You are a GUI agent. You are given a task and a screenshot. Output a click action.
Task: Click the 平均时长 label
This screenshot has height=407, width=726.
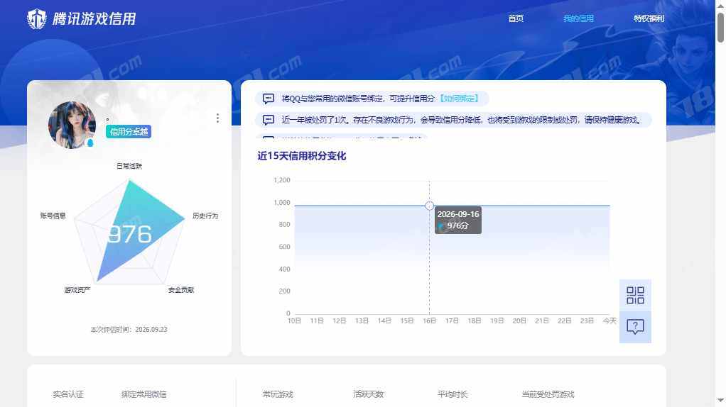(453, 394)
